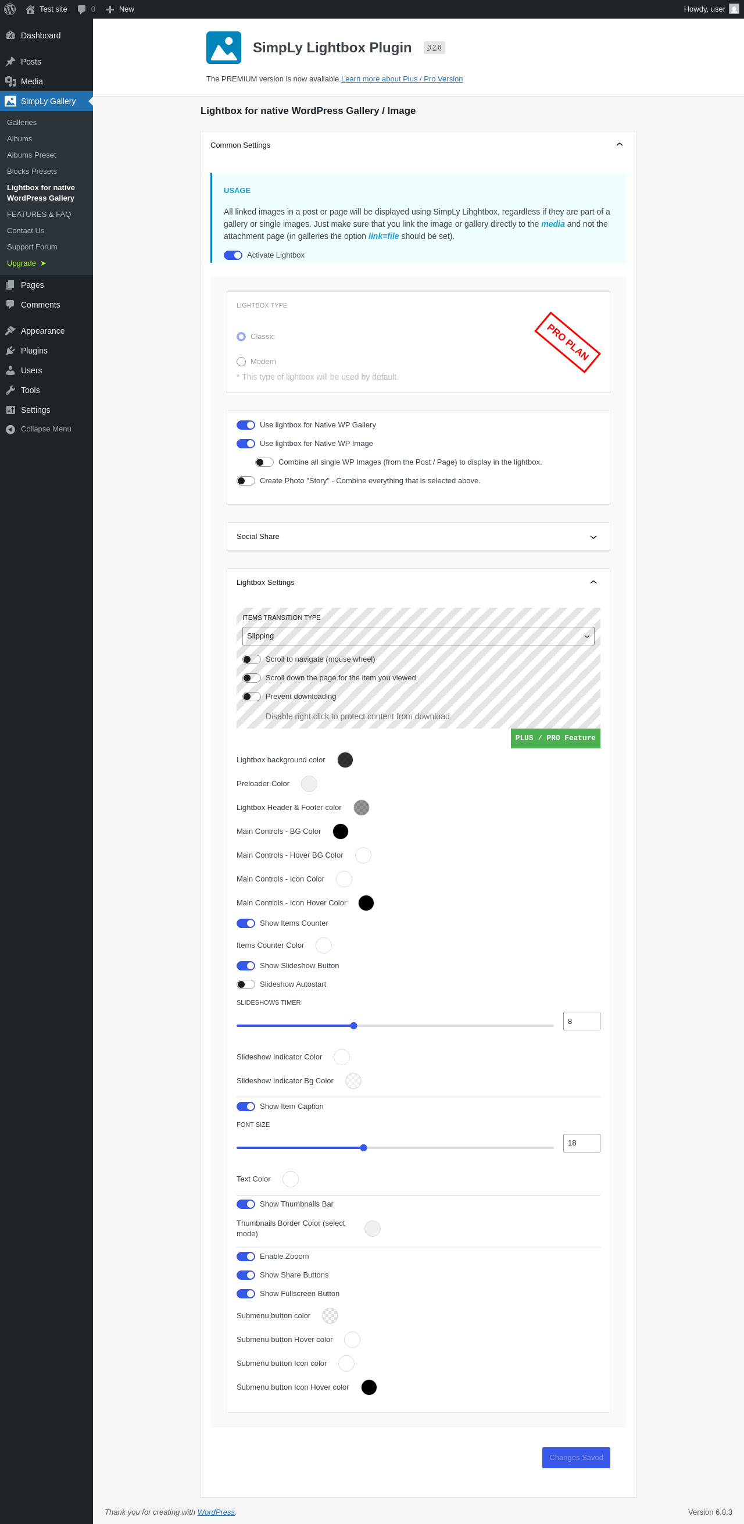744x1524 pixels.
Task: Click the WordPress logo icon
Action: [10, 9]
